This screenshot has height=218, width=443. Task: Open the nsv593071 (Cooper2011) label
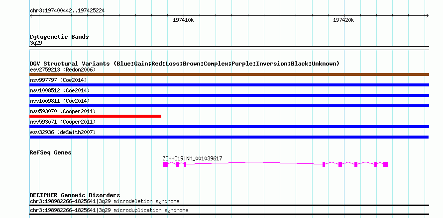[63, 122]
